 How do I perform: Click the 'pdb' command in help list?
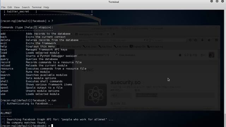point(3,56)
